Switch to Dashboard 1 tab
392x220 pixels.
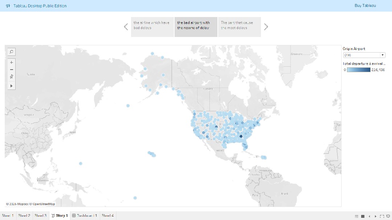(85, 216)
